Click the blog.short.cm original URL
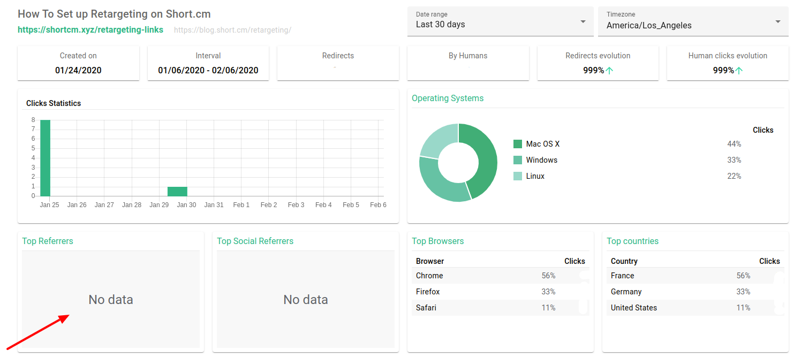The height and width of the screenshot is (357, 809). (x=232, y=30)
